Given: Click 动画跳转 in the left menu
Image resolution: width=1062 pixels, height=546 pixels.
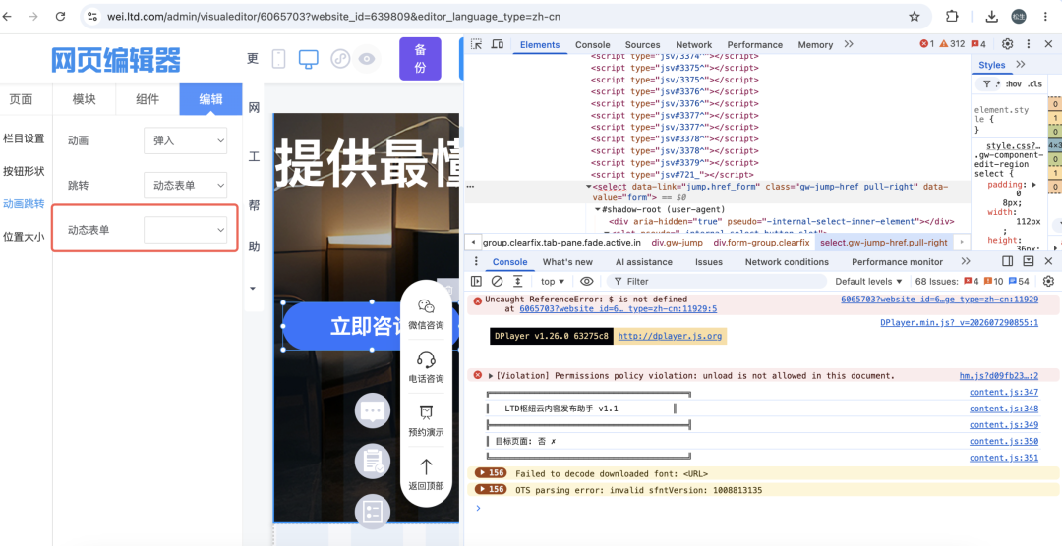Looking at the screenshot, I should (x=24, y=204).
